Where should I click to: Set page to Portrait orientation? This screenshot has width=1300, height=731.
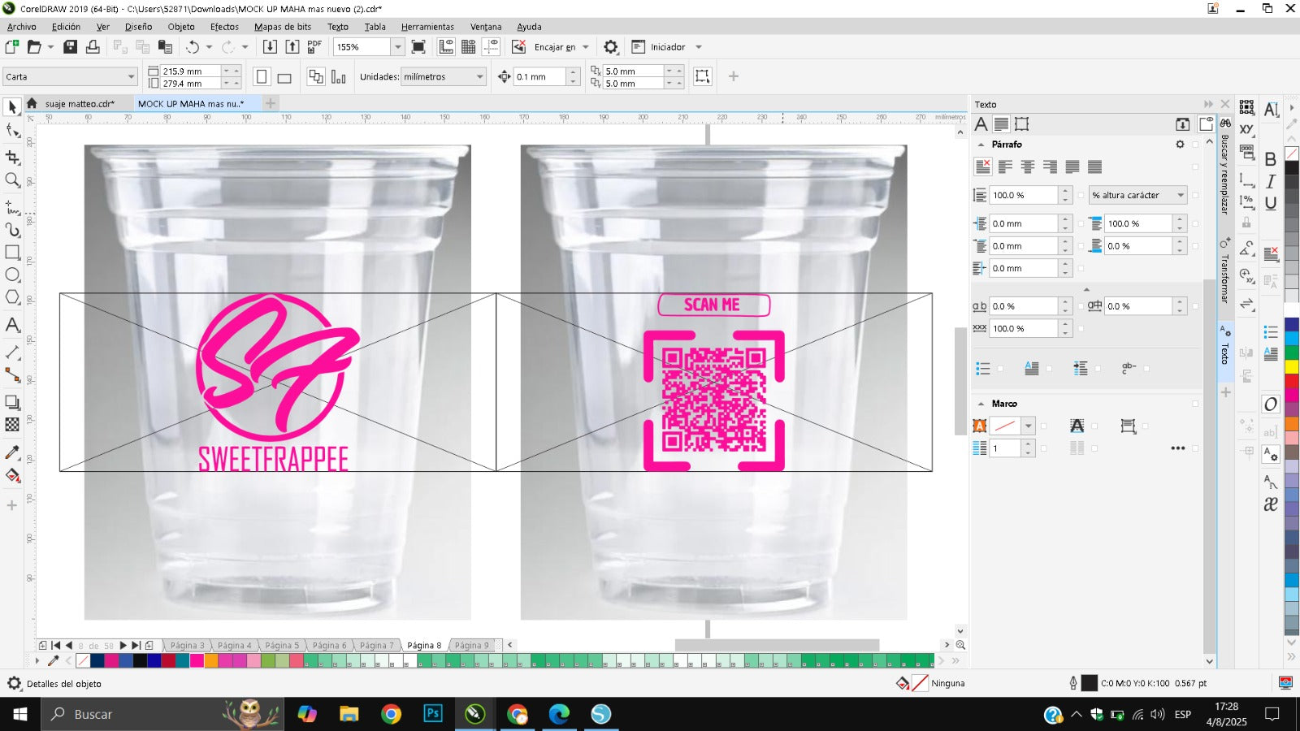click(x=262, y=77)
